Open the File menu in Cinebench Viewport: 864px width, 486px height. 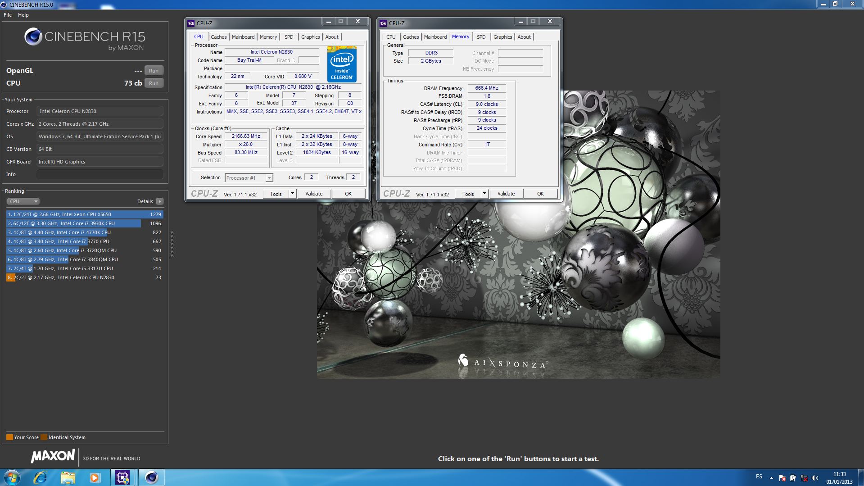(x=8, y=15)
